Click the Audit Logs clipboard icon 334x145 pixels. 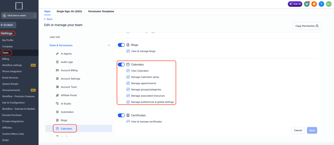click(x=57, y=62)
